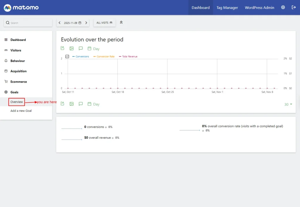Open WordPress Admin in top navigation
Screen dimensions: 300x207
[x=259, y=8]
